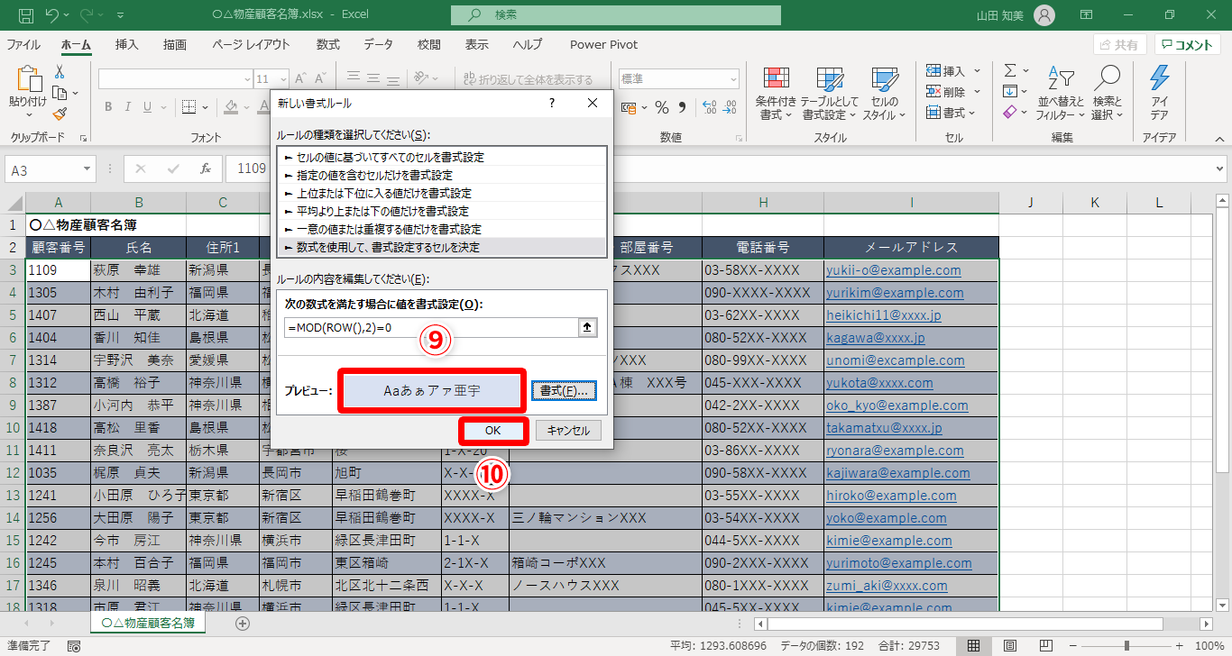Click the Comma Style icon
This screenshot has width=1232, height=656.
(x=680, y=107)
